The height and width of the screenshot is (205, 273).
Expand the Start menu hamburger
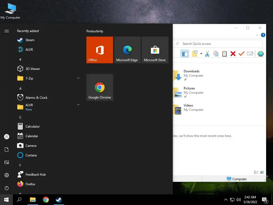pos(7,31)
